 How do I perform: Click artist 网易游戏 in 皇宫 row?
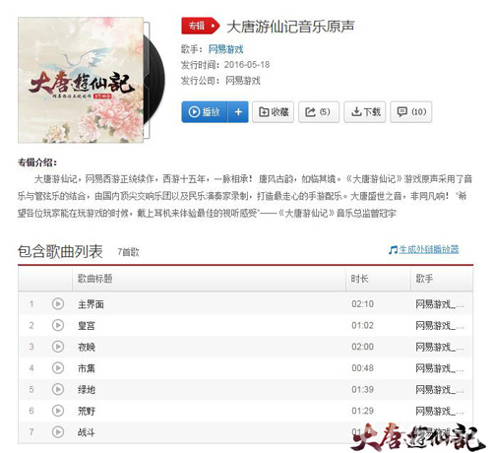pos(440,326)
